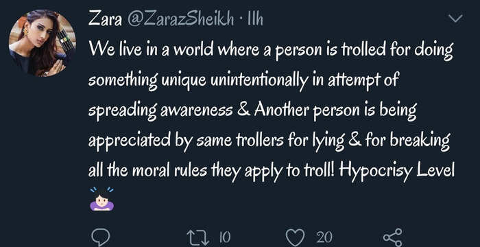Like the tweet with the heart icon
480x247 pixels.
point(295,237)
